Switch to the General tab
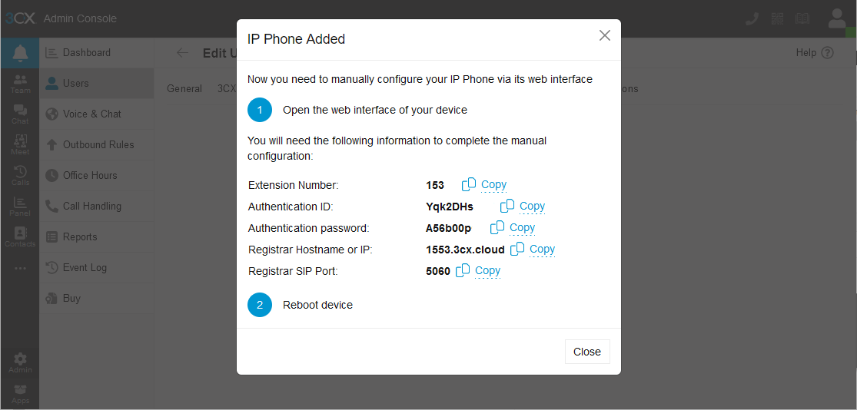This screenshot has height=410, width=857. tap(184, 88)
